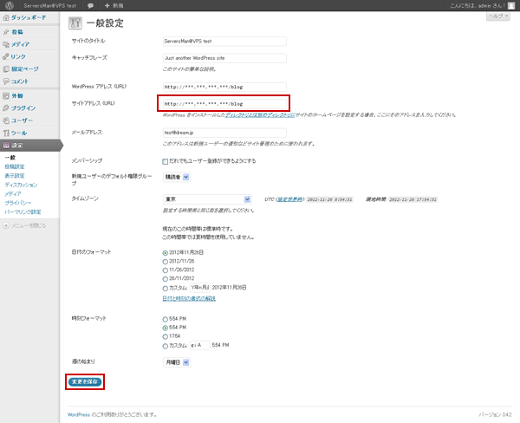Click the collapse menu arrow icon
The width and height of the screenshot is (520, 423).
[x=6, y=225]
